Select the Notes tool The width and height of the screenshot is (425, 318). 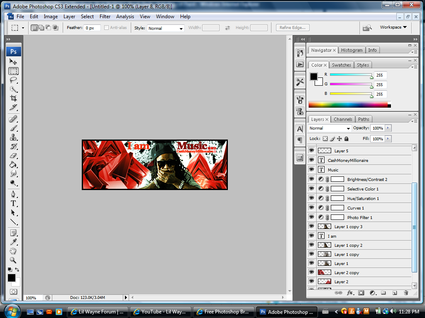point(13,233)
